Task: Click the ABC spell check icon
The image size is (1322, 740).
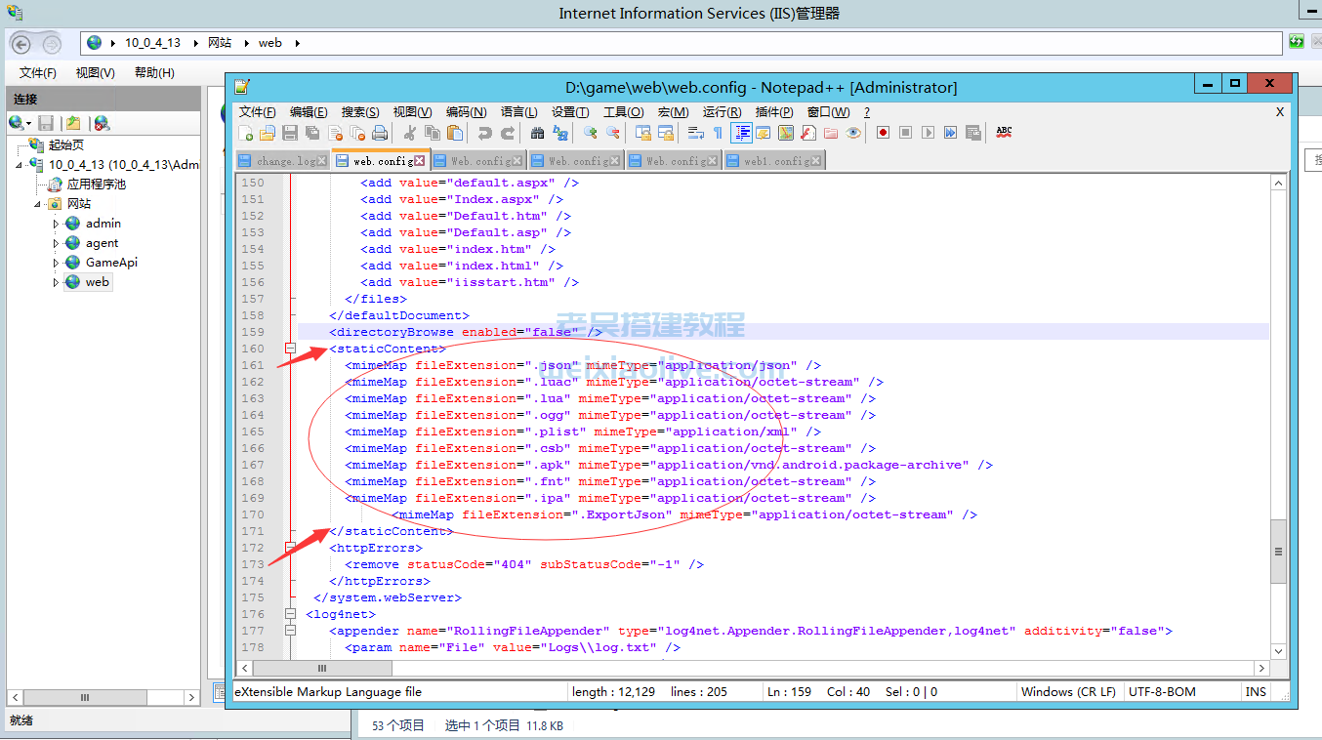Action: pyautogui.click(x=1004, y=132)
